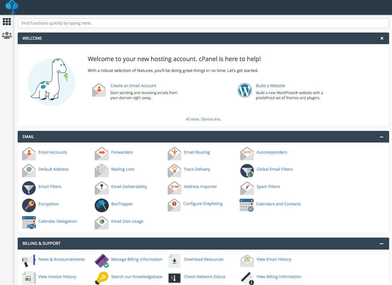The image size is (392, 285).
Task: Open the apps grid in the sidebar
Action: coord(7,22)
